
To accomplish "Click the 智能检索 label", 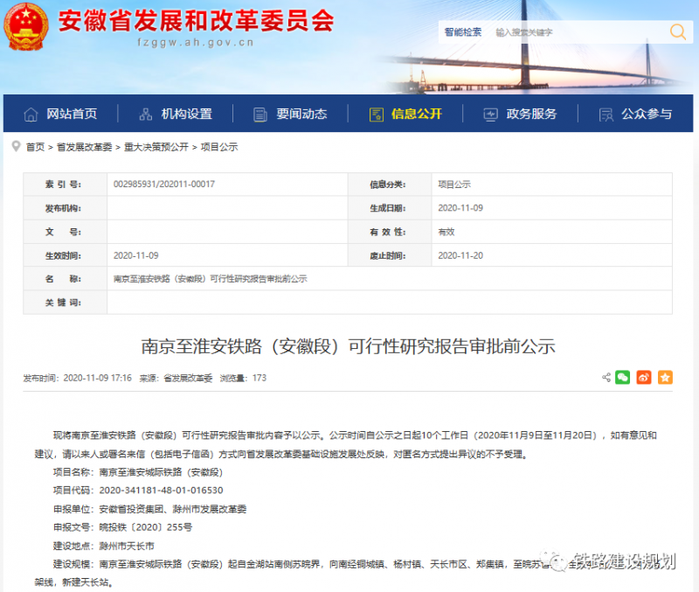I will click(x=462, y=32).
